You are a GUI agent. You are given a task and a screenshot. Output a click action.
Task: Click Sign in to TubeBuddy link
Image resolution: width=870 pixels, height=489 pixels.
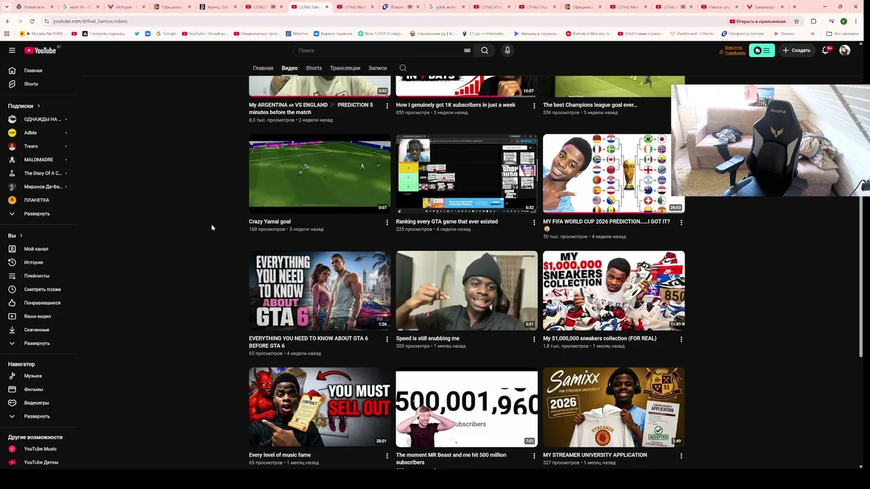(x=733, y=50)
